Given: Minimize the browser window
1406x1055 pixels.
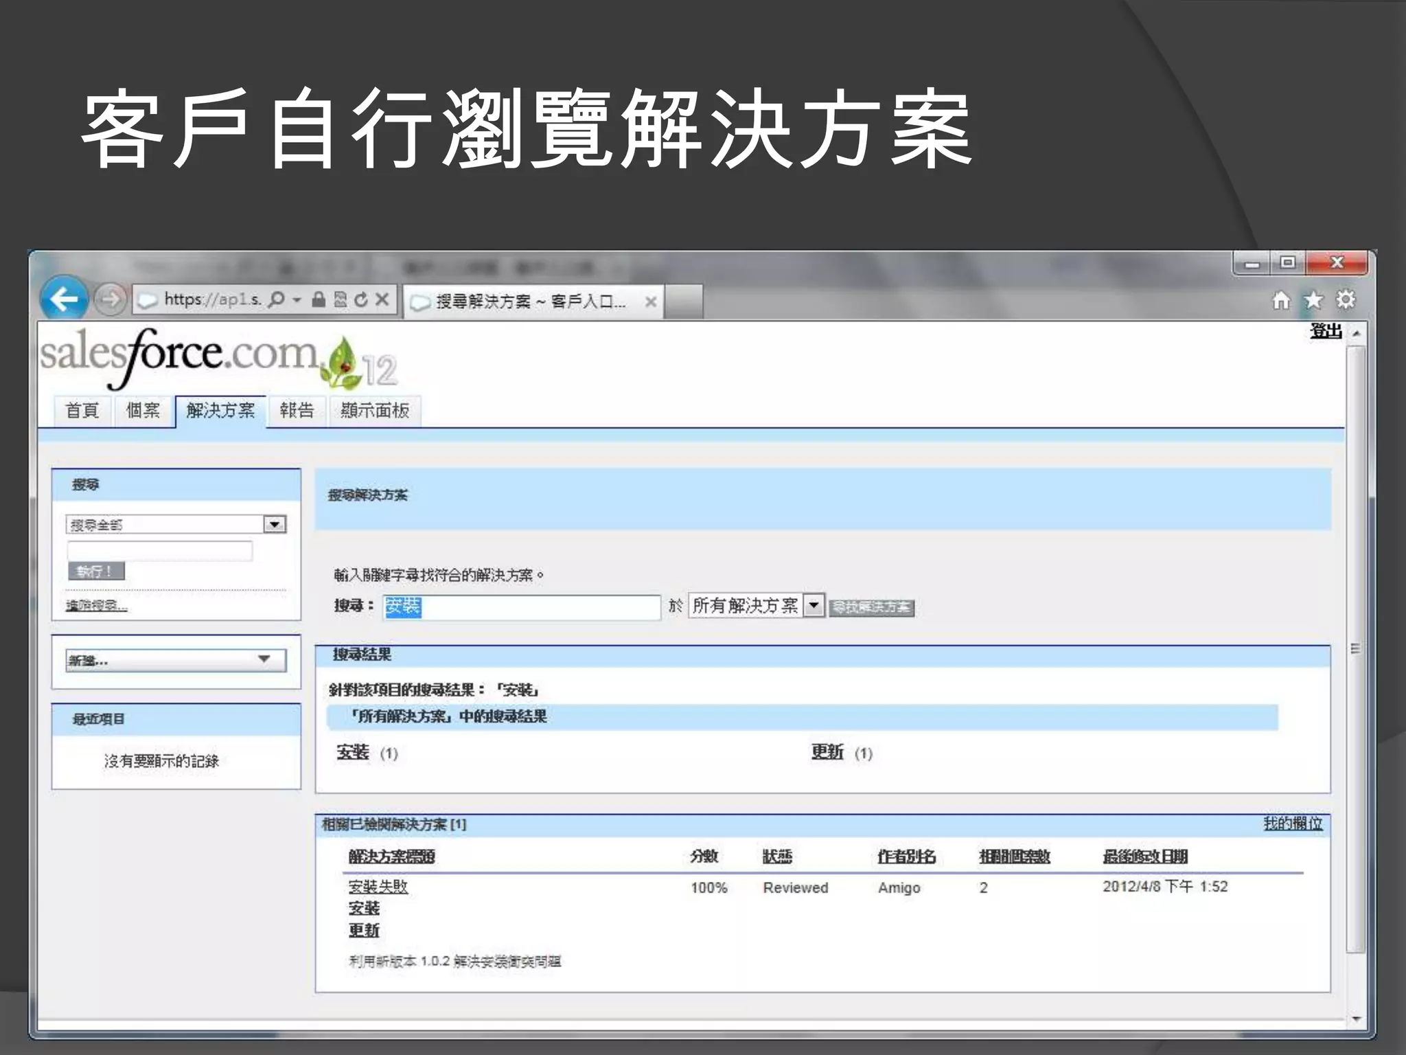Looking at the screenshot, I should point(1252,264).
